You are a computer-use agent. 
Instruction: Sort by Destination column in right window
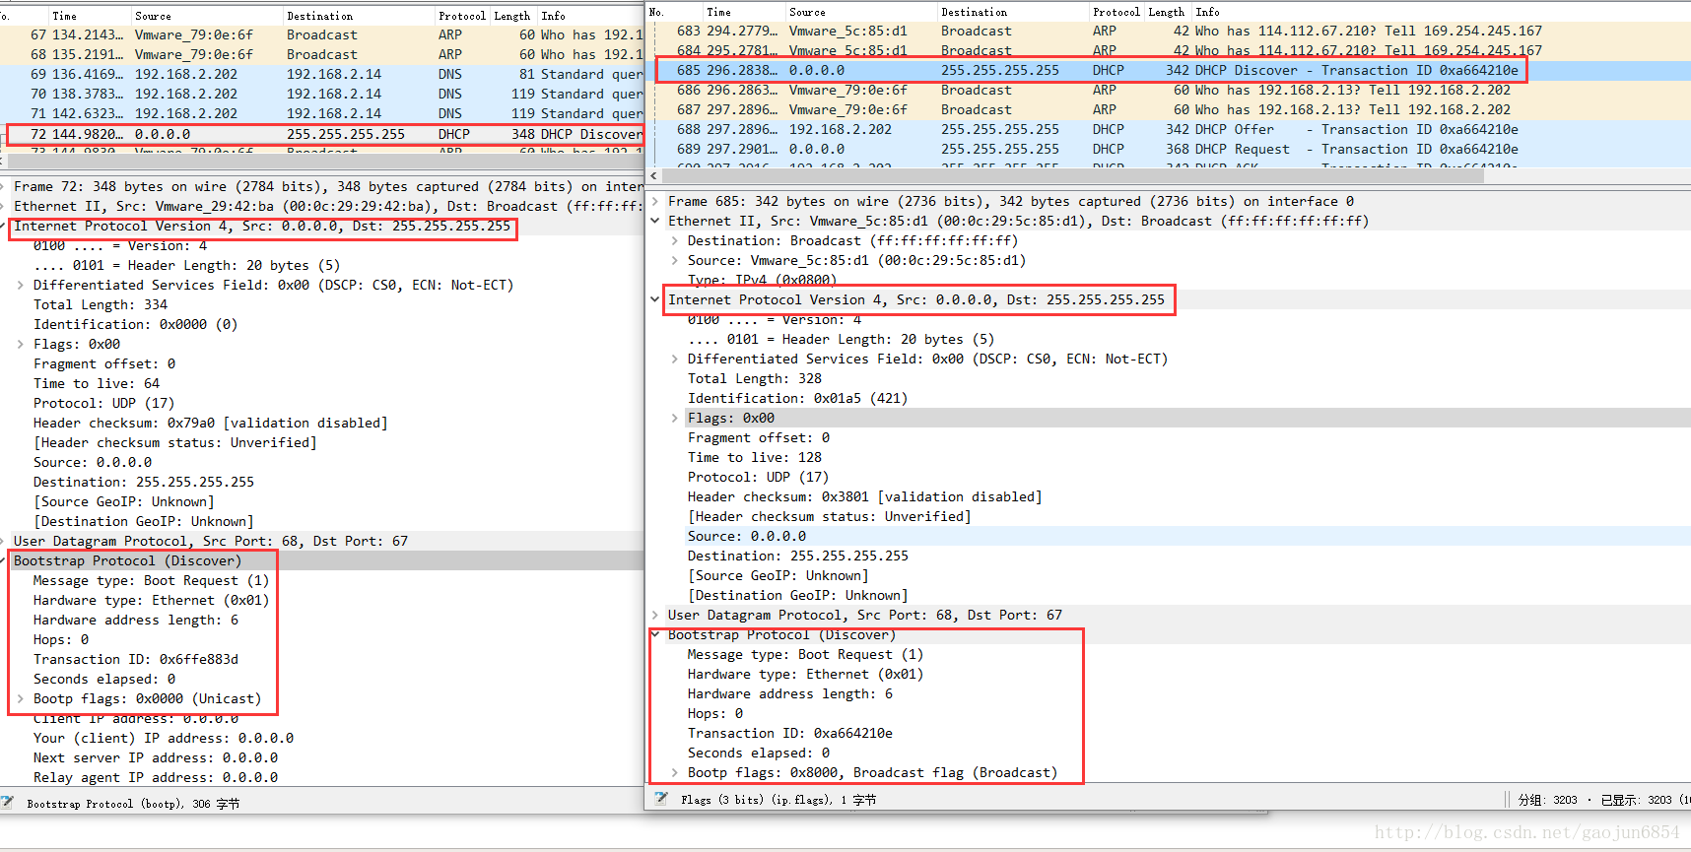(x=1013, y=12)
